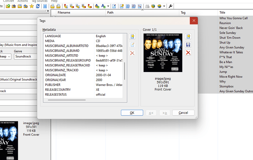Click the Add directory folder icon with plus
The height and width of the screenshot is (160, 253).
pyautogui.click(x=14, y=6)
